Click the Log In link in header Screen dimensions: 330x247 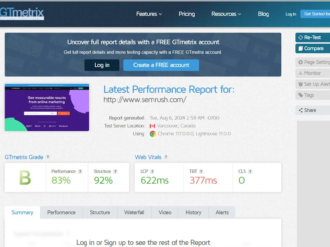(291, 14)
